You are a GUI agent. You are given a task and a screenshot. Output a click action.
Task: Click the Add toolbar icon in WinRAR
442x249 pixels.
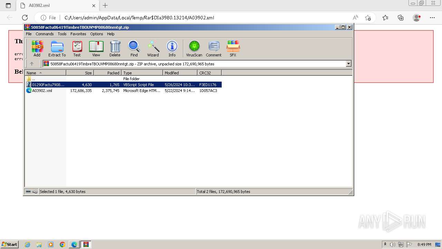(x=37, y=49)
